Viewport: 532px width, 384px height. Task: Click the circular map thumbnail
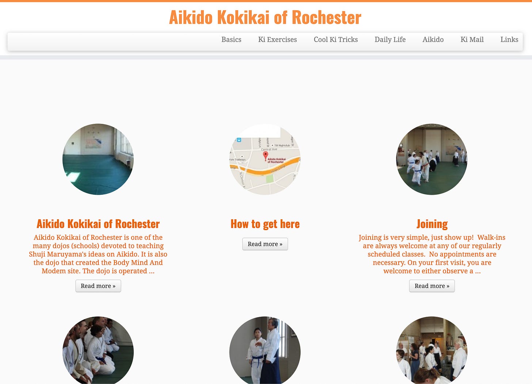tap(265, 159)
